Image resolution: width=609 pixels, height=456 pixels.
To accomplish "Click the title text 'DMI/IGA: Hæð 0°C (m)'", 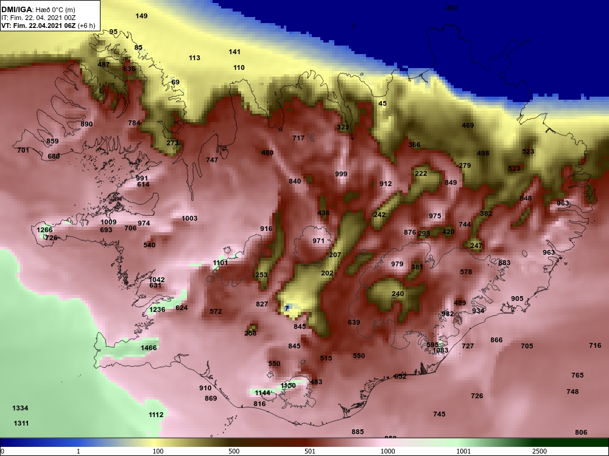I will tap(38, 10).
